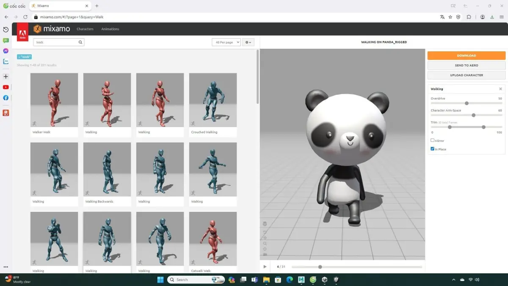The width and height of the screenshot is (508, 286).
Task: Go back to previous page
Action: [x=6, y=17]
